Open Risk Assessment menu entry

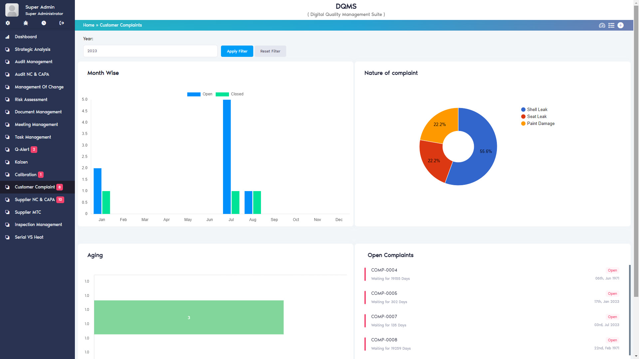(x=37, y=99)
